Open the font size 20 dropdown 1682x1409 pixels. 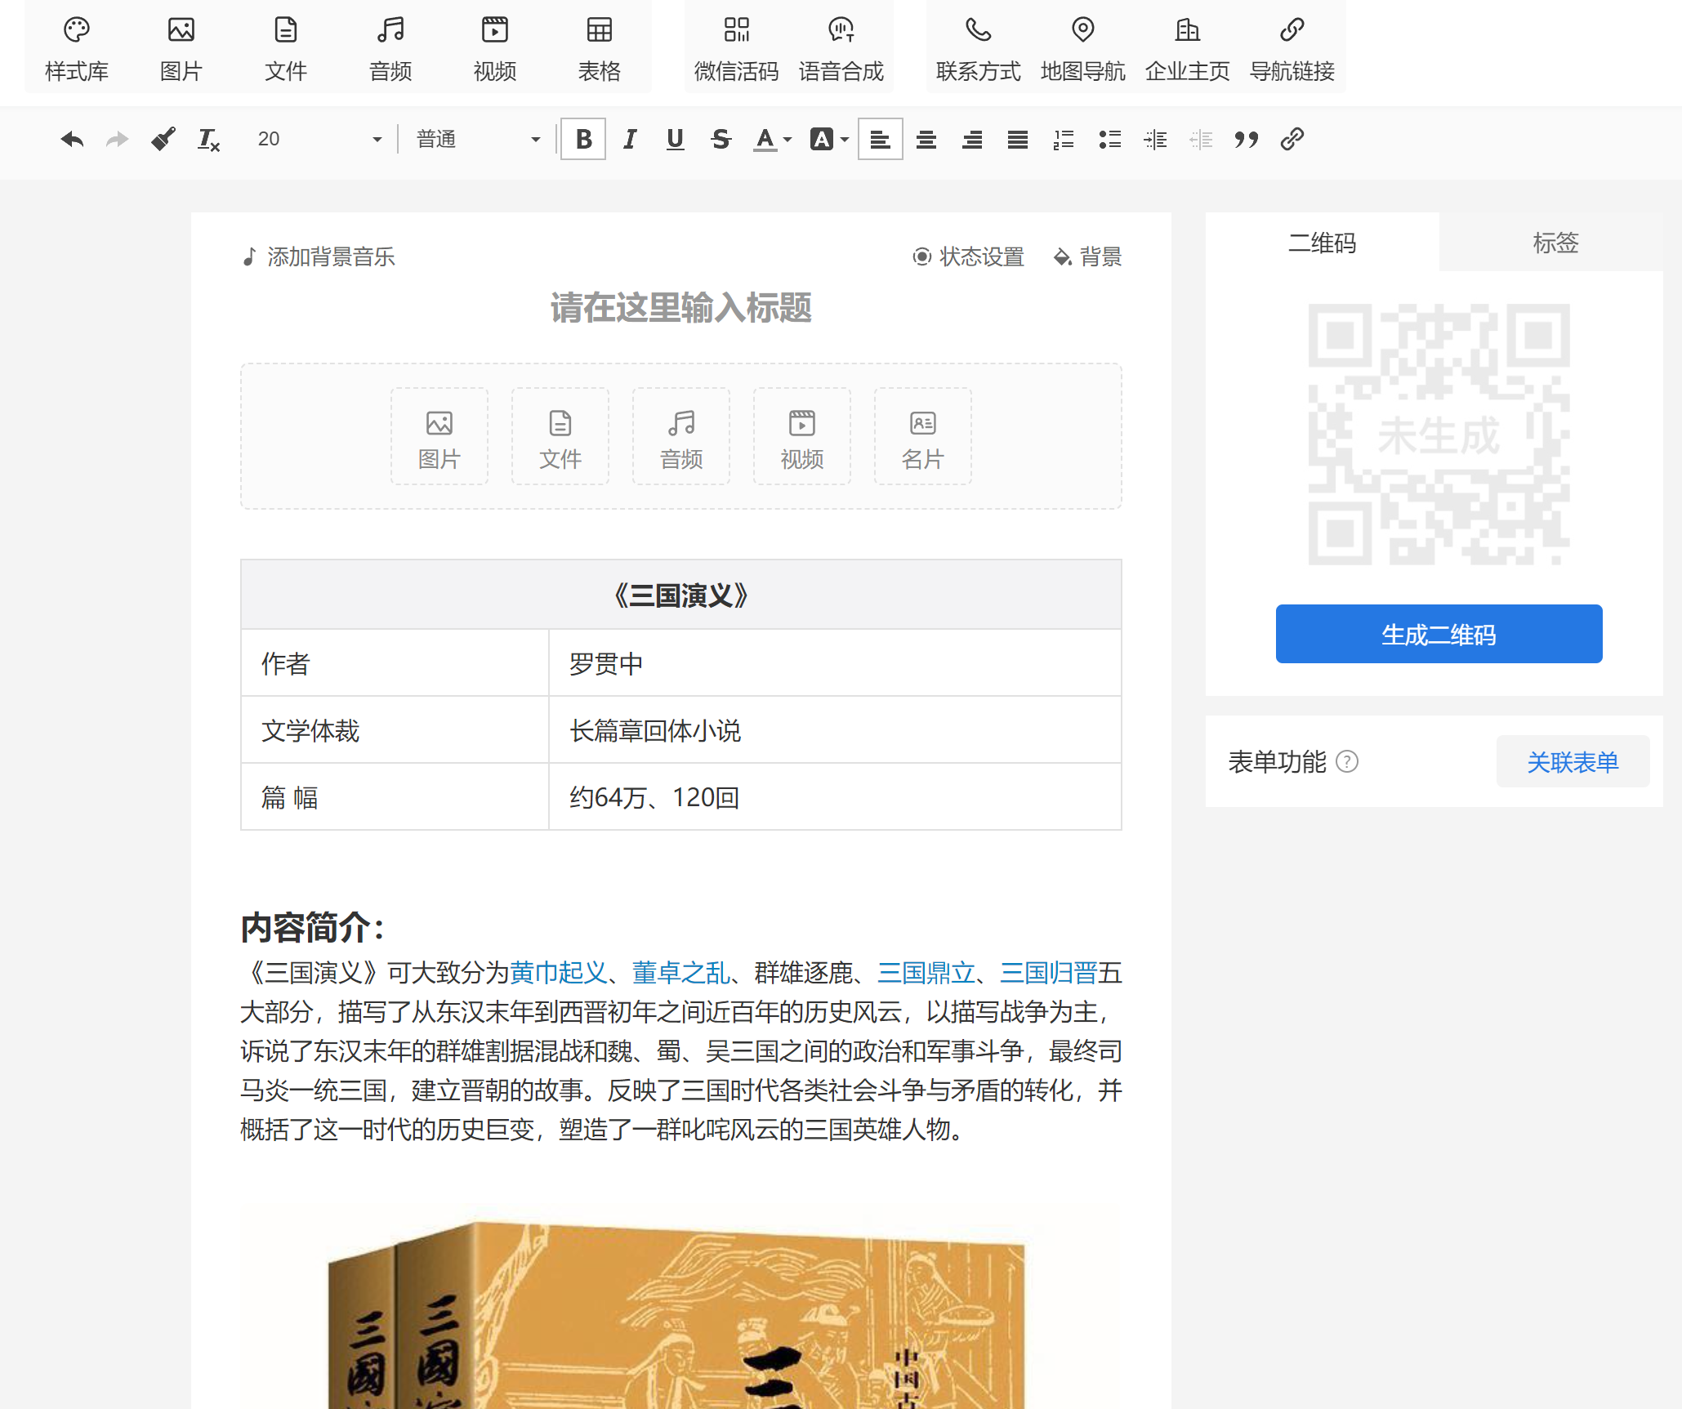click(x=319, y=140)
